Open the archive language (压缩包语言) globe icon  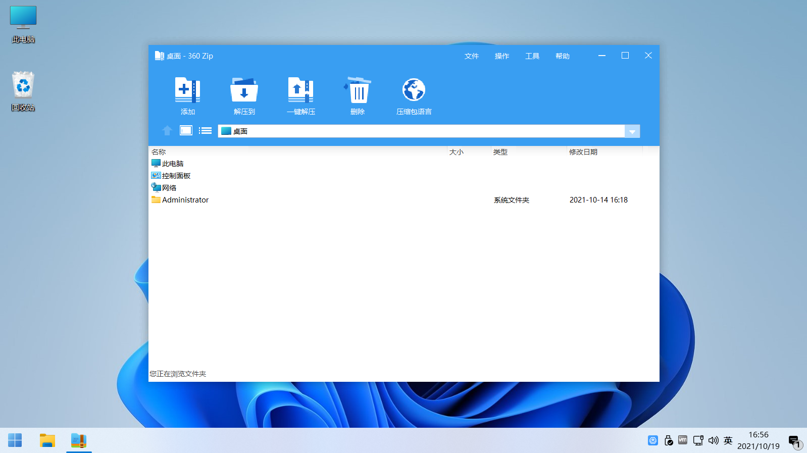(x=414, y=91)
